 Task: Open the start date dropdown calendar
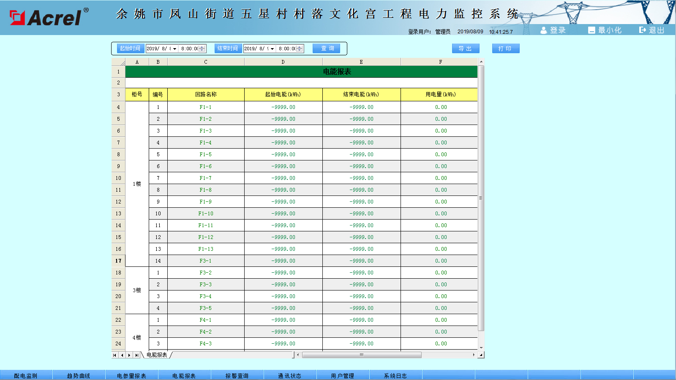click(174, 49)
